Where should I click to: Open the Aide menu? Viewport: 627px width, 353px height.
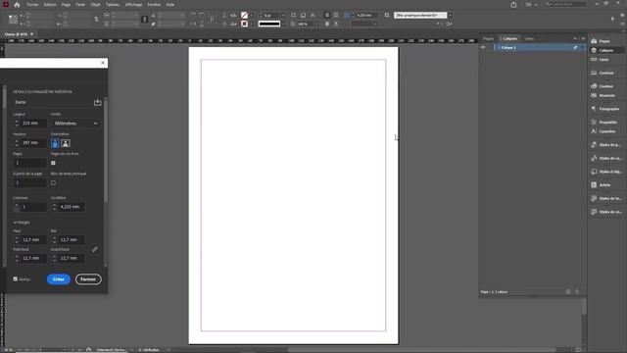169,4
